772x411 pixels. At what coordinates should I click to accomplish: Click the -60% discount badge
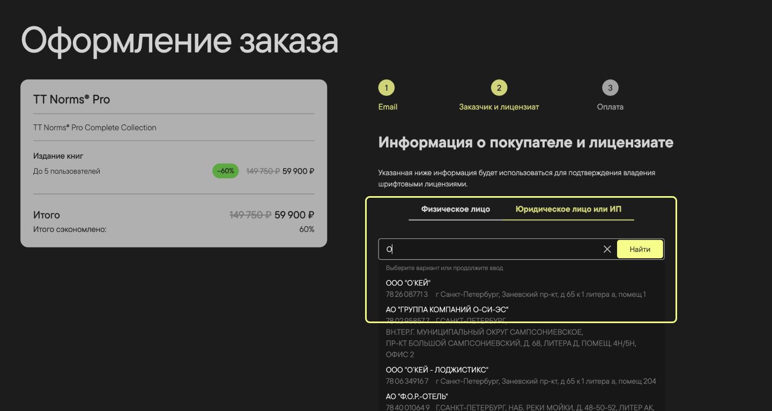[226, 171]
